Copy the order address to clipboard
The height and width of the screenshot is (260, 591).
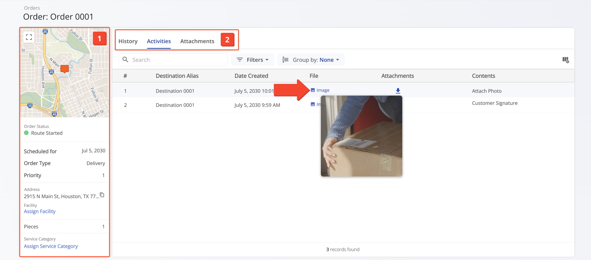click(x=102, y=195)
